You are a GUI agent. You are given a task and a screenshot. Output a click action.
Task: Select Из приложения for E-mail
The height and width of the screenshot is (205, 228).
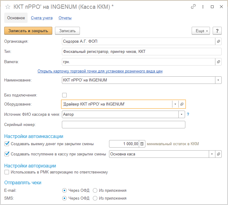click(95, 190)
